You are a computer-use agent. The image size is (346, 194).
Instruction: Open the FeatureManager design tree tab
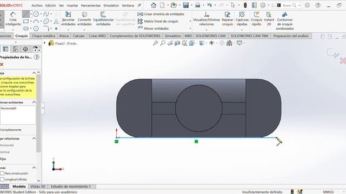pos(5,49)
